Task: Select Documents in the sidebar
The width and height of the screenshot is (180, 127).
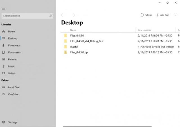Action: click(14, 52)
